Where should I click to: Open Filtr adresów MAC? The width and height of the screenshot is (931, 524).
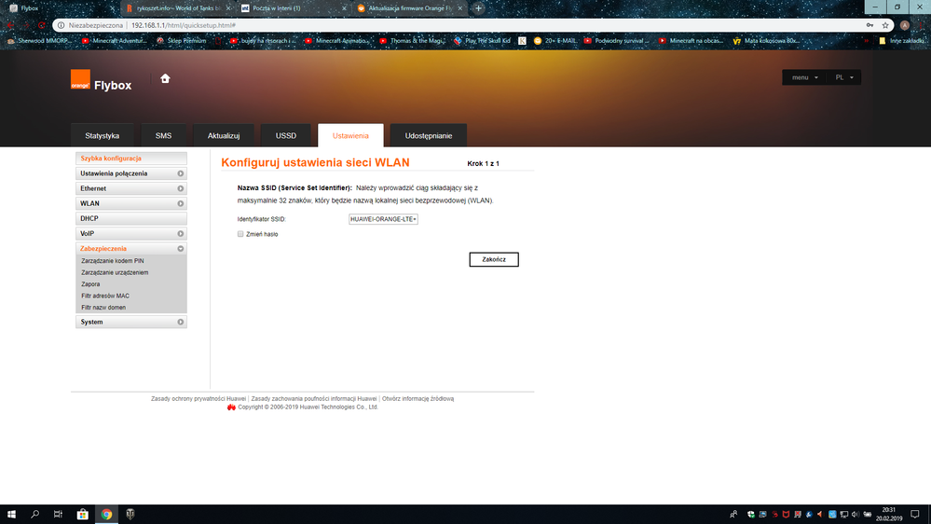(105, 296)
